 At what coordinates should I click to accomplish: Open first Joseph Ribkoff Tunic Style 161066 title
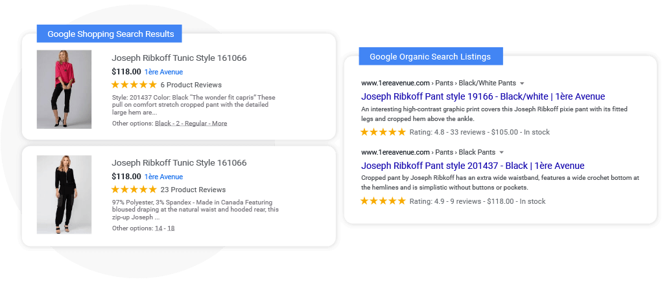click(179, 58)
